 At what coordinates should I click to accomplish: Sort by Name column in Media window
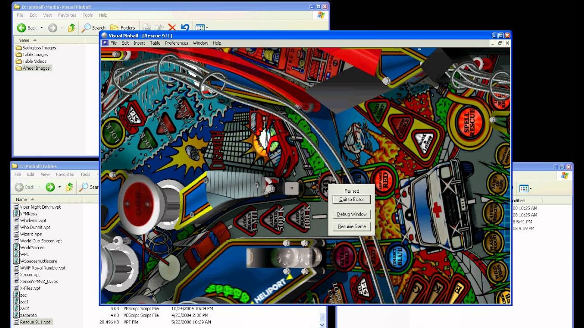point(49,40)
